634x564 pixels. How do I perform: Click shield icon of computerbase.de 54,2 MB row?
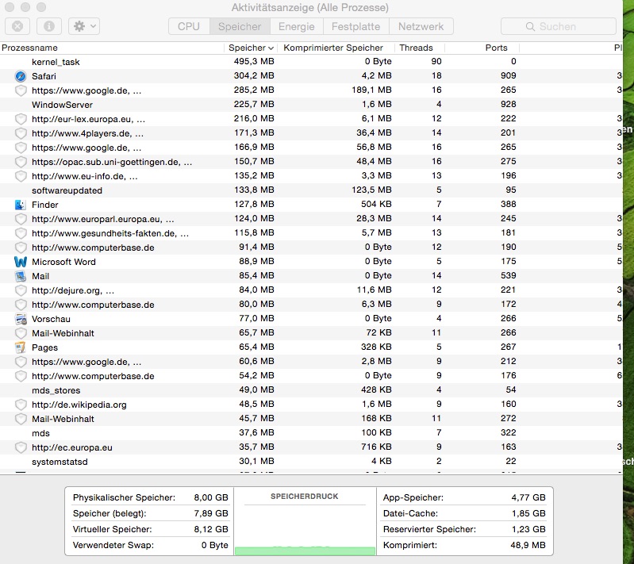pyautogui.click(x=21, y=376)
